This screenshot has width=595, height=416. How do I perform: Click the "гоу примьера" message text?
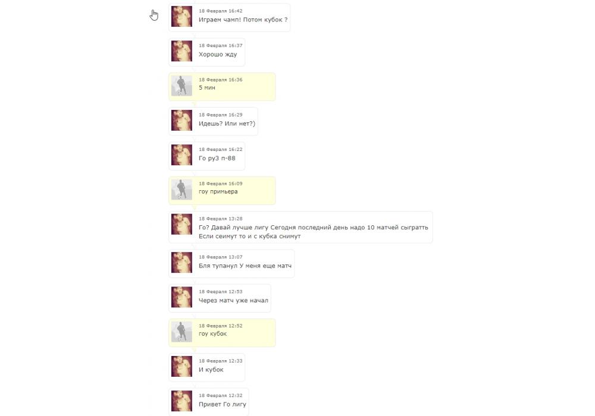(218, 192)
